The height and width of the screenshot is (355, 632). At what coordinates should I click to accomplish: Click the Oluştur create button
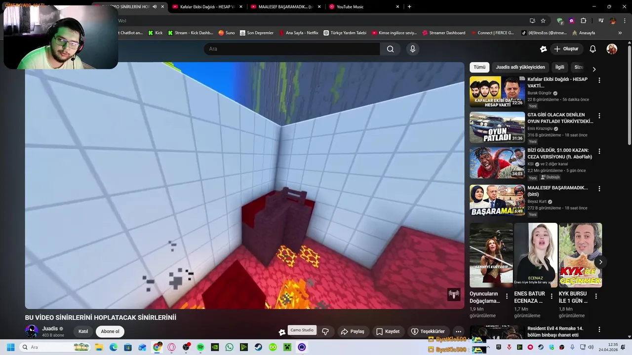pyautogui.click(x=566, y=49)
